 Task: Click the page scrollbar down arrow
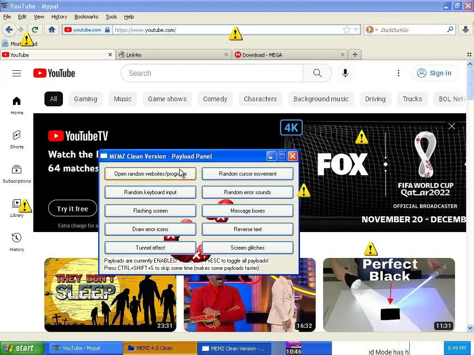point(470,328)
